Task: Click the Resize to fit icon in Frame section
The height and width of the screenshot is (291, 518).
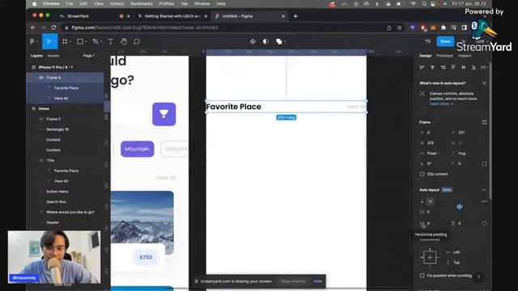Action: tap(484, 122)
